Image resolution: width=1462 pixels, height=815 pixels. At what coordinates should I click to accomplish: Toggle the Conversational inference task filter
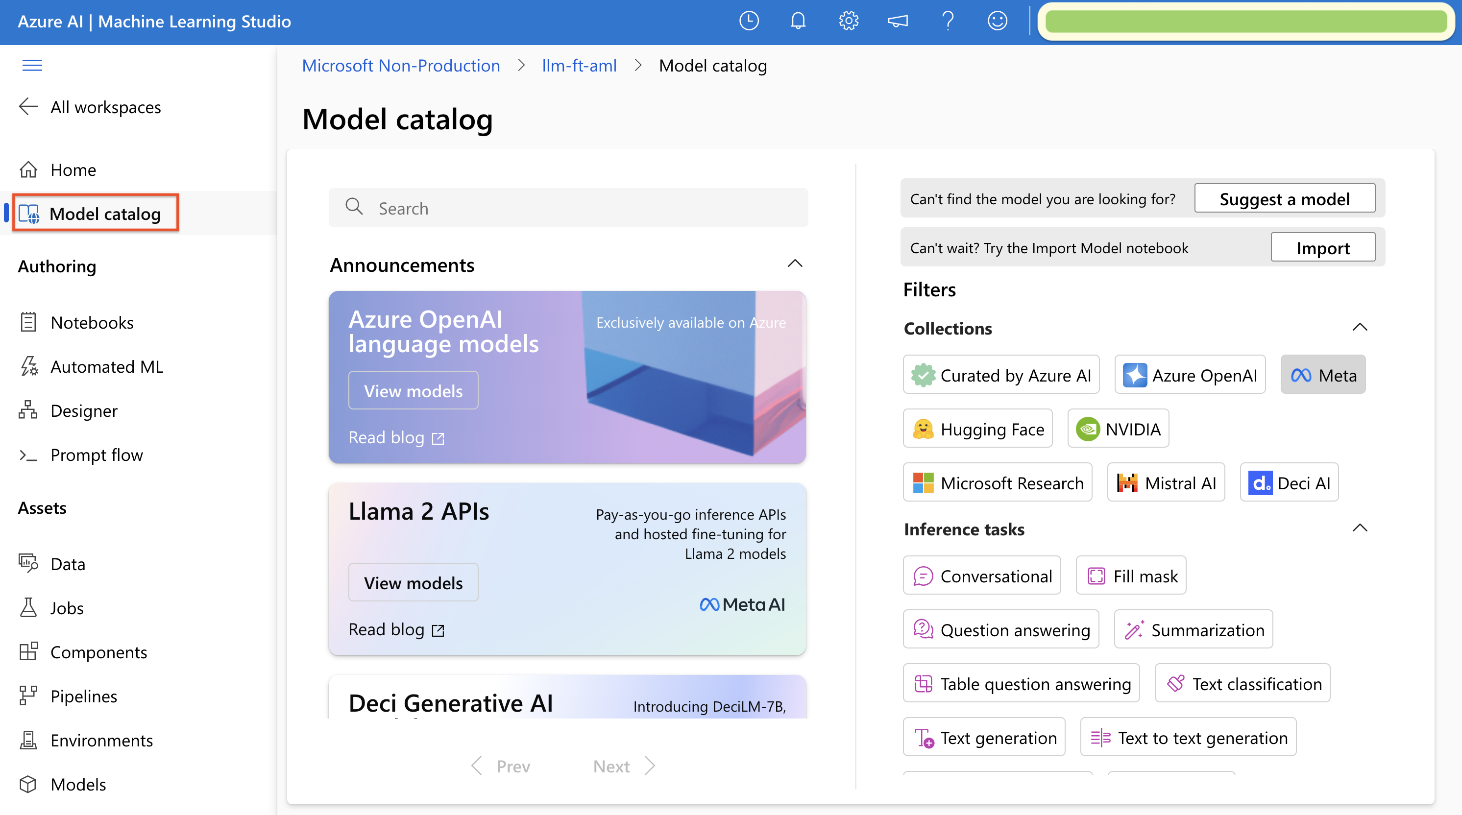point(982,575)
